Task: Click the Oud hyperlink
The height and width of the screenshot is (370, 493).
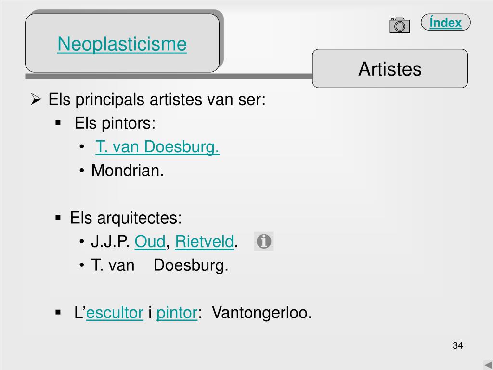Action: pyautogui.click(x=150, y=242)
